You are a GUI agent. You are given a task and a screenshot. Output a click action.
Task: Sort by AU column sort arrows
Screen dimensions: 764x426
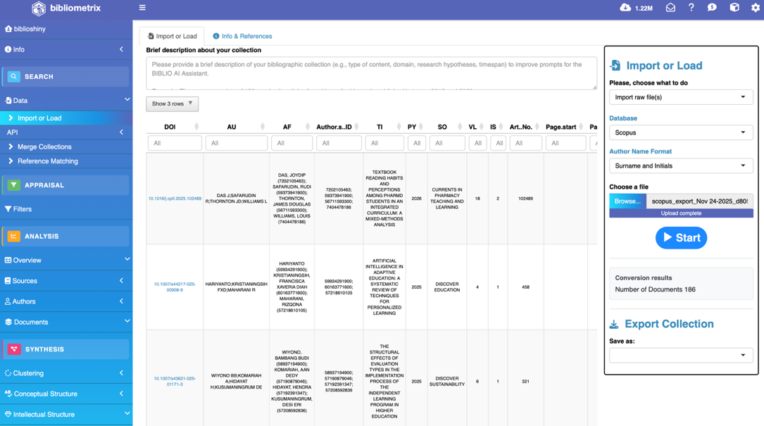tap(262, 127)
